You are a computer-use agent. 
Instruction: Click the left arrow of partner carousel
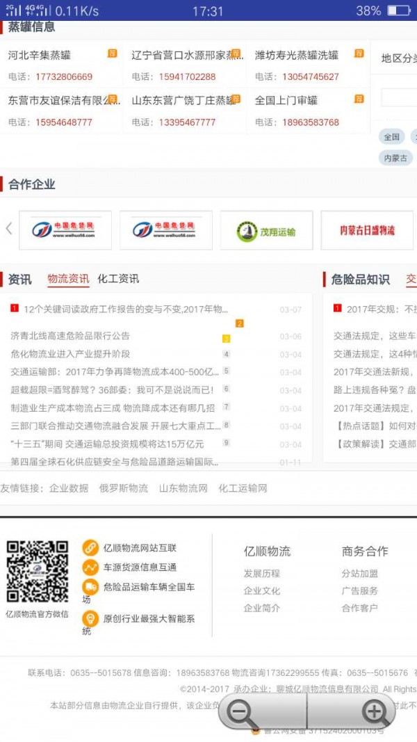[x=8, y=229]
